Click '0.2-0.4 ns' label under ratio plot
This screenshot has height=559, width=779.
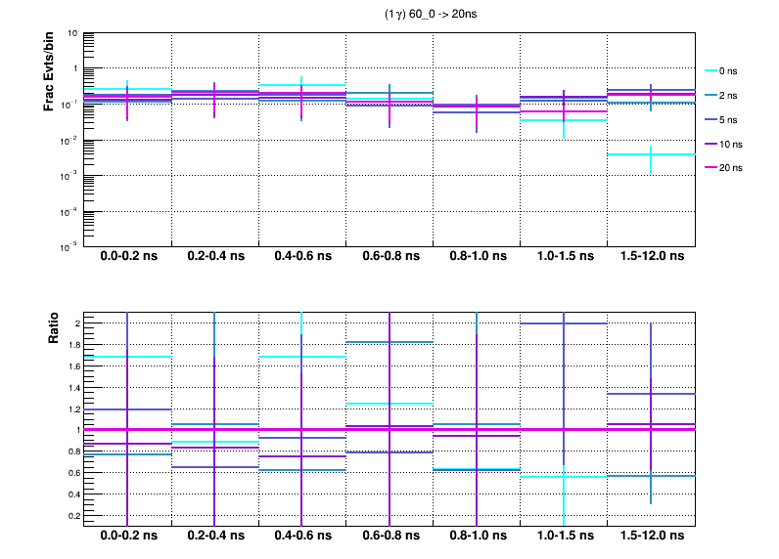[215, 537]
